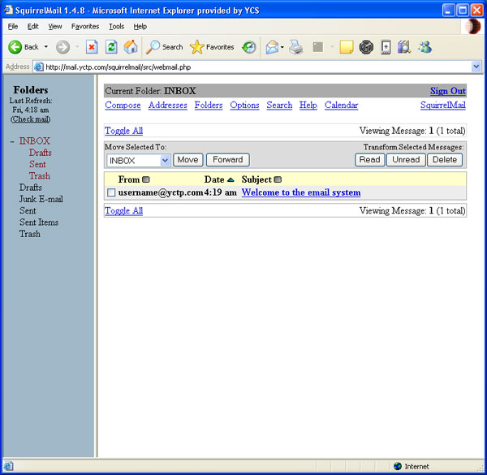Click the bottom Toggle All link
Viewport: 487px width, 475px height.
[x=123, y=211]
